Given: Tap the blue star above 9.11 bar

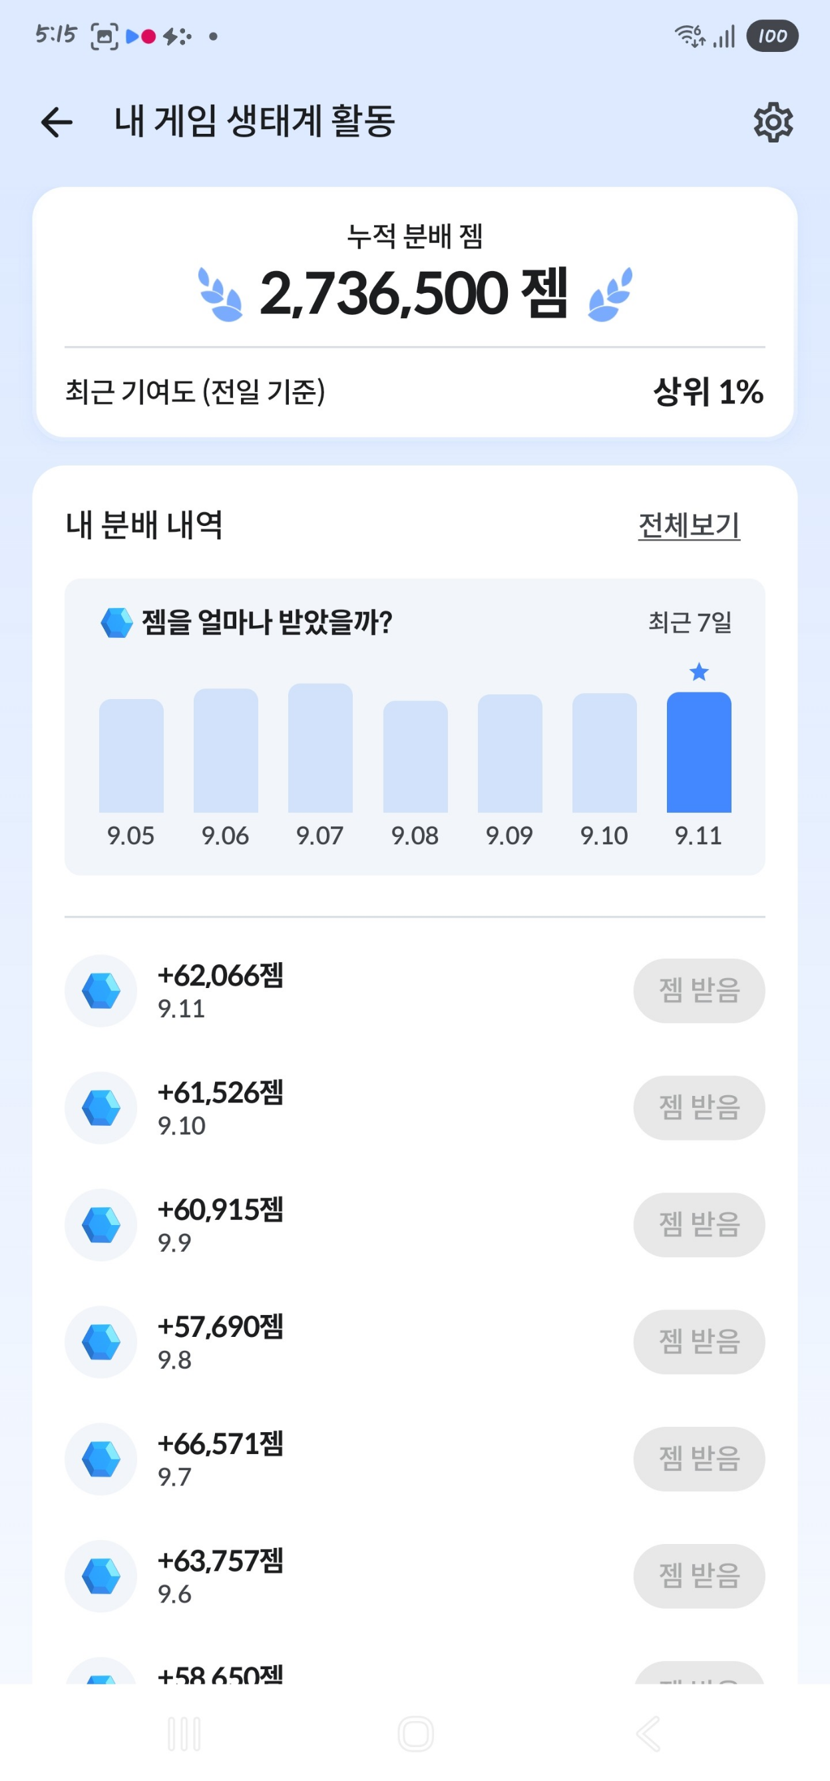Looking at the screenshot, I should [699, 671].
